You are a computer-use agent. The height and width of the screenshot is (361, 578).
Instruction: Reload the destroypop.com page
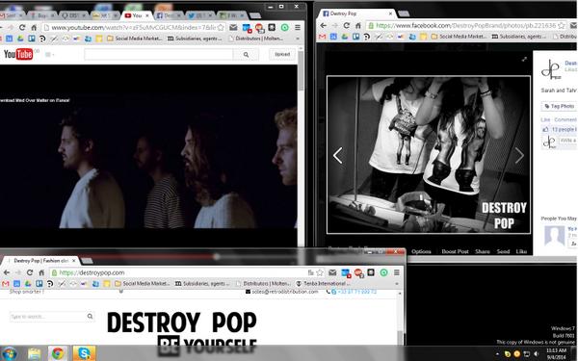[30, 272]
